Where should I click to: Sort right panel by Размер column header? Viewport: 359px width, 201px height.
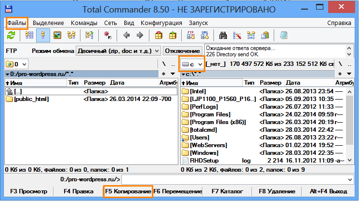[271, 83]
